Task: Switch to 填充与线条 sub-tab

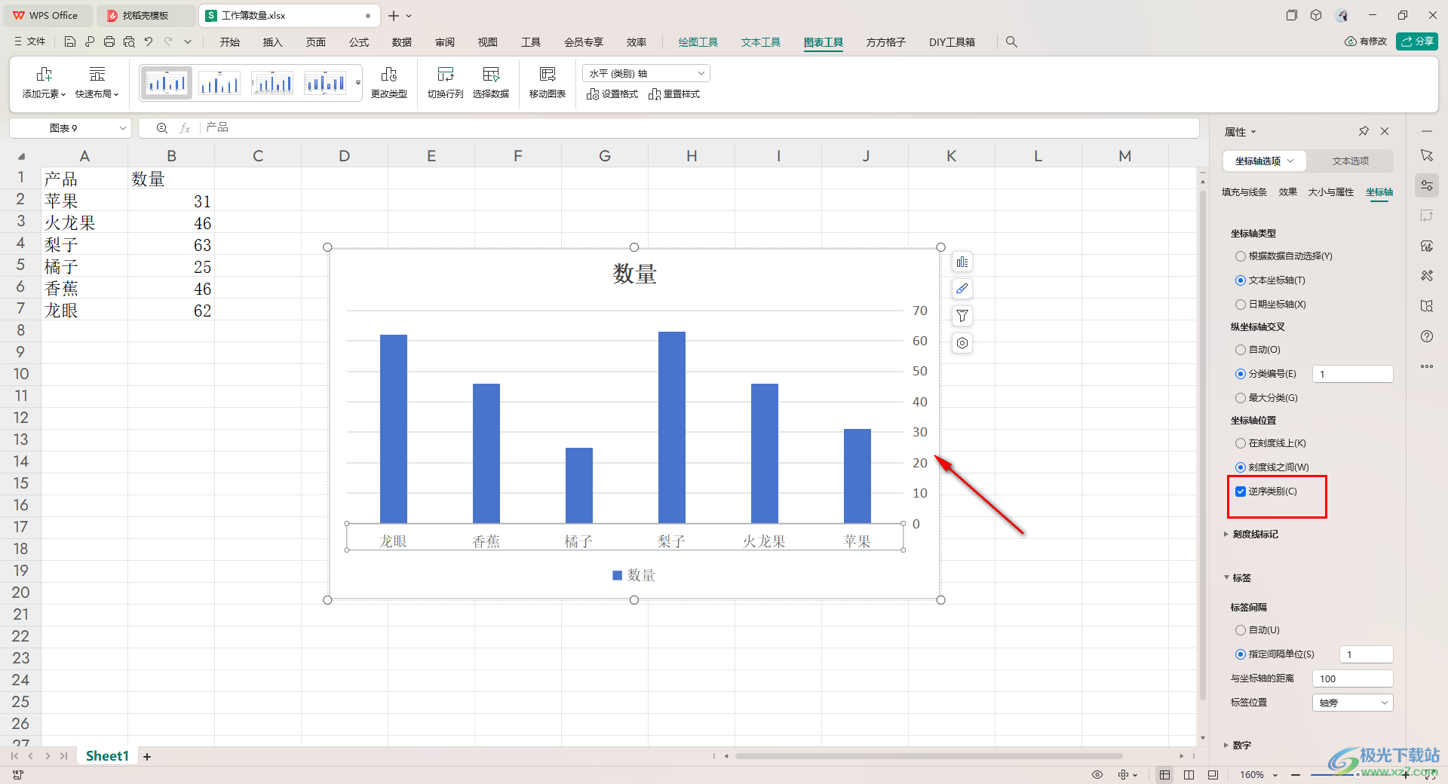Action: click(1244, 192)
